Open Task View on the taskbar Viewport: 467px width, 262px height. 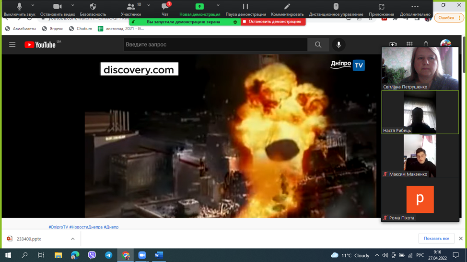[41, 255]
